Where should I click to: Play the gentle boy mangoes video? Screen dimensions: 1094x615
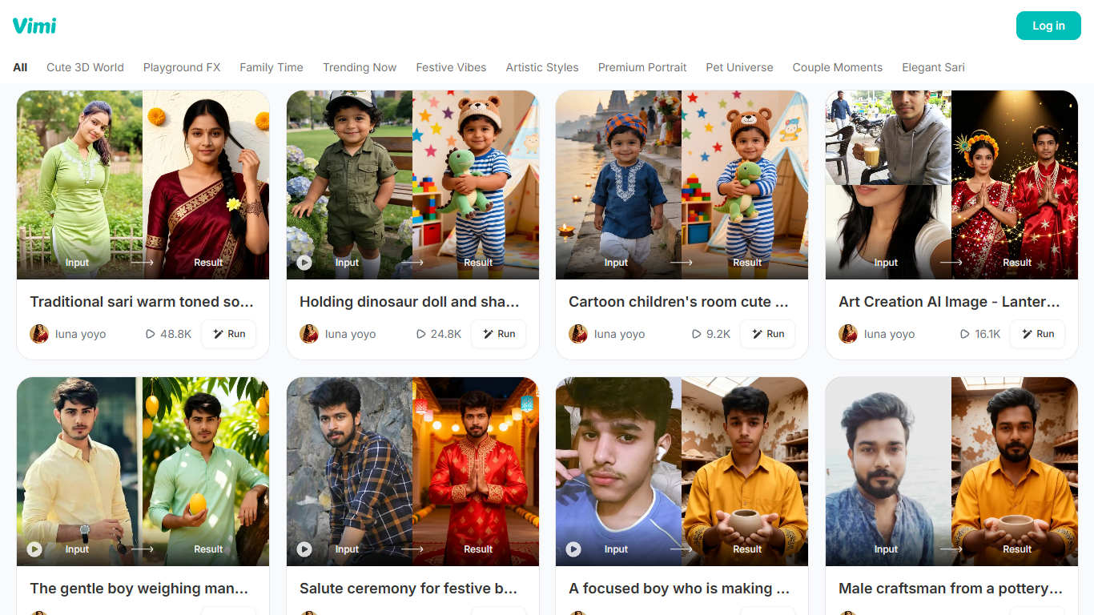pos(34,549)
